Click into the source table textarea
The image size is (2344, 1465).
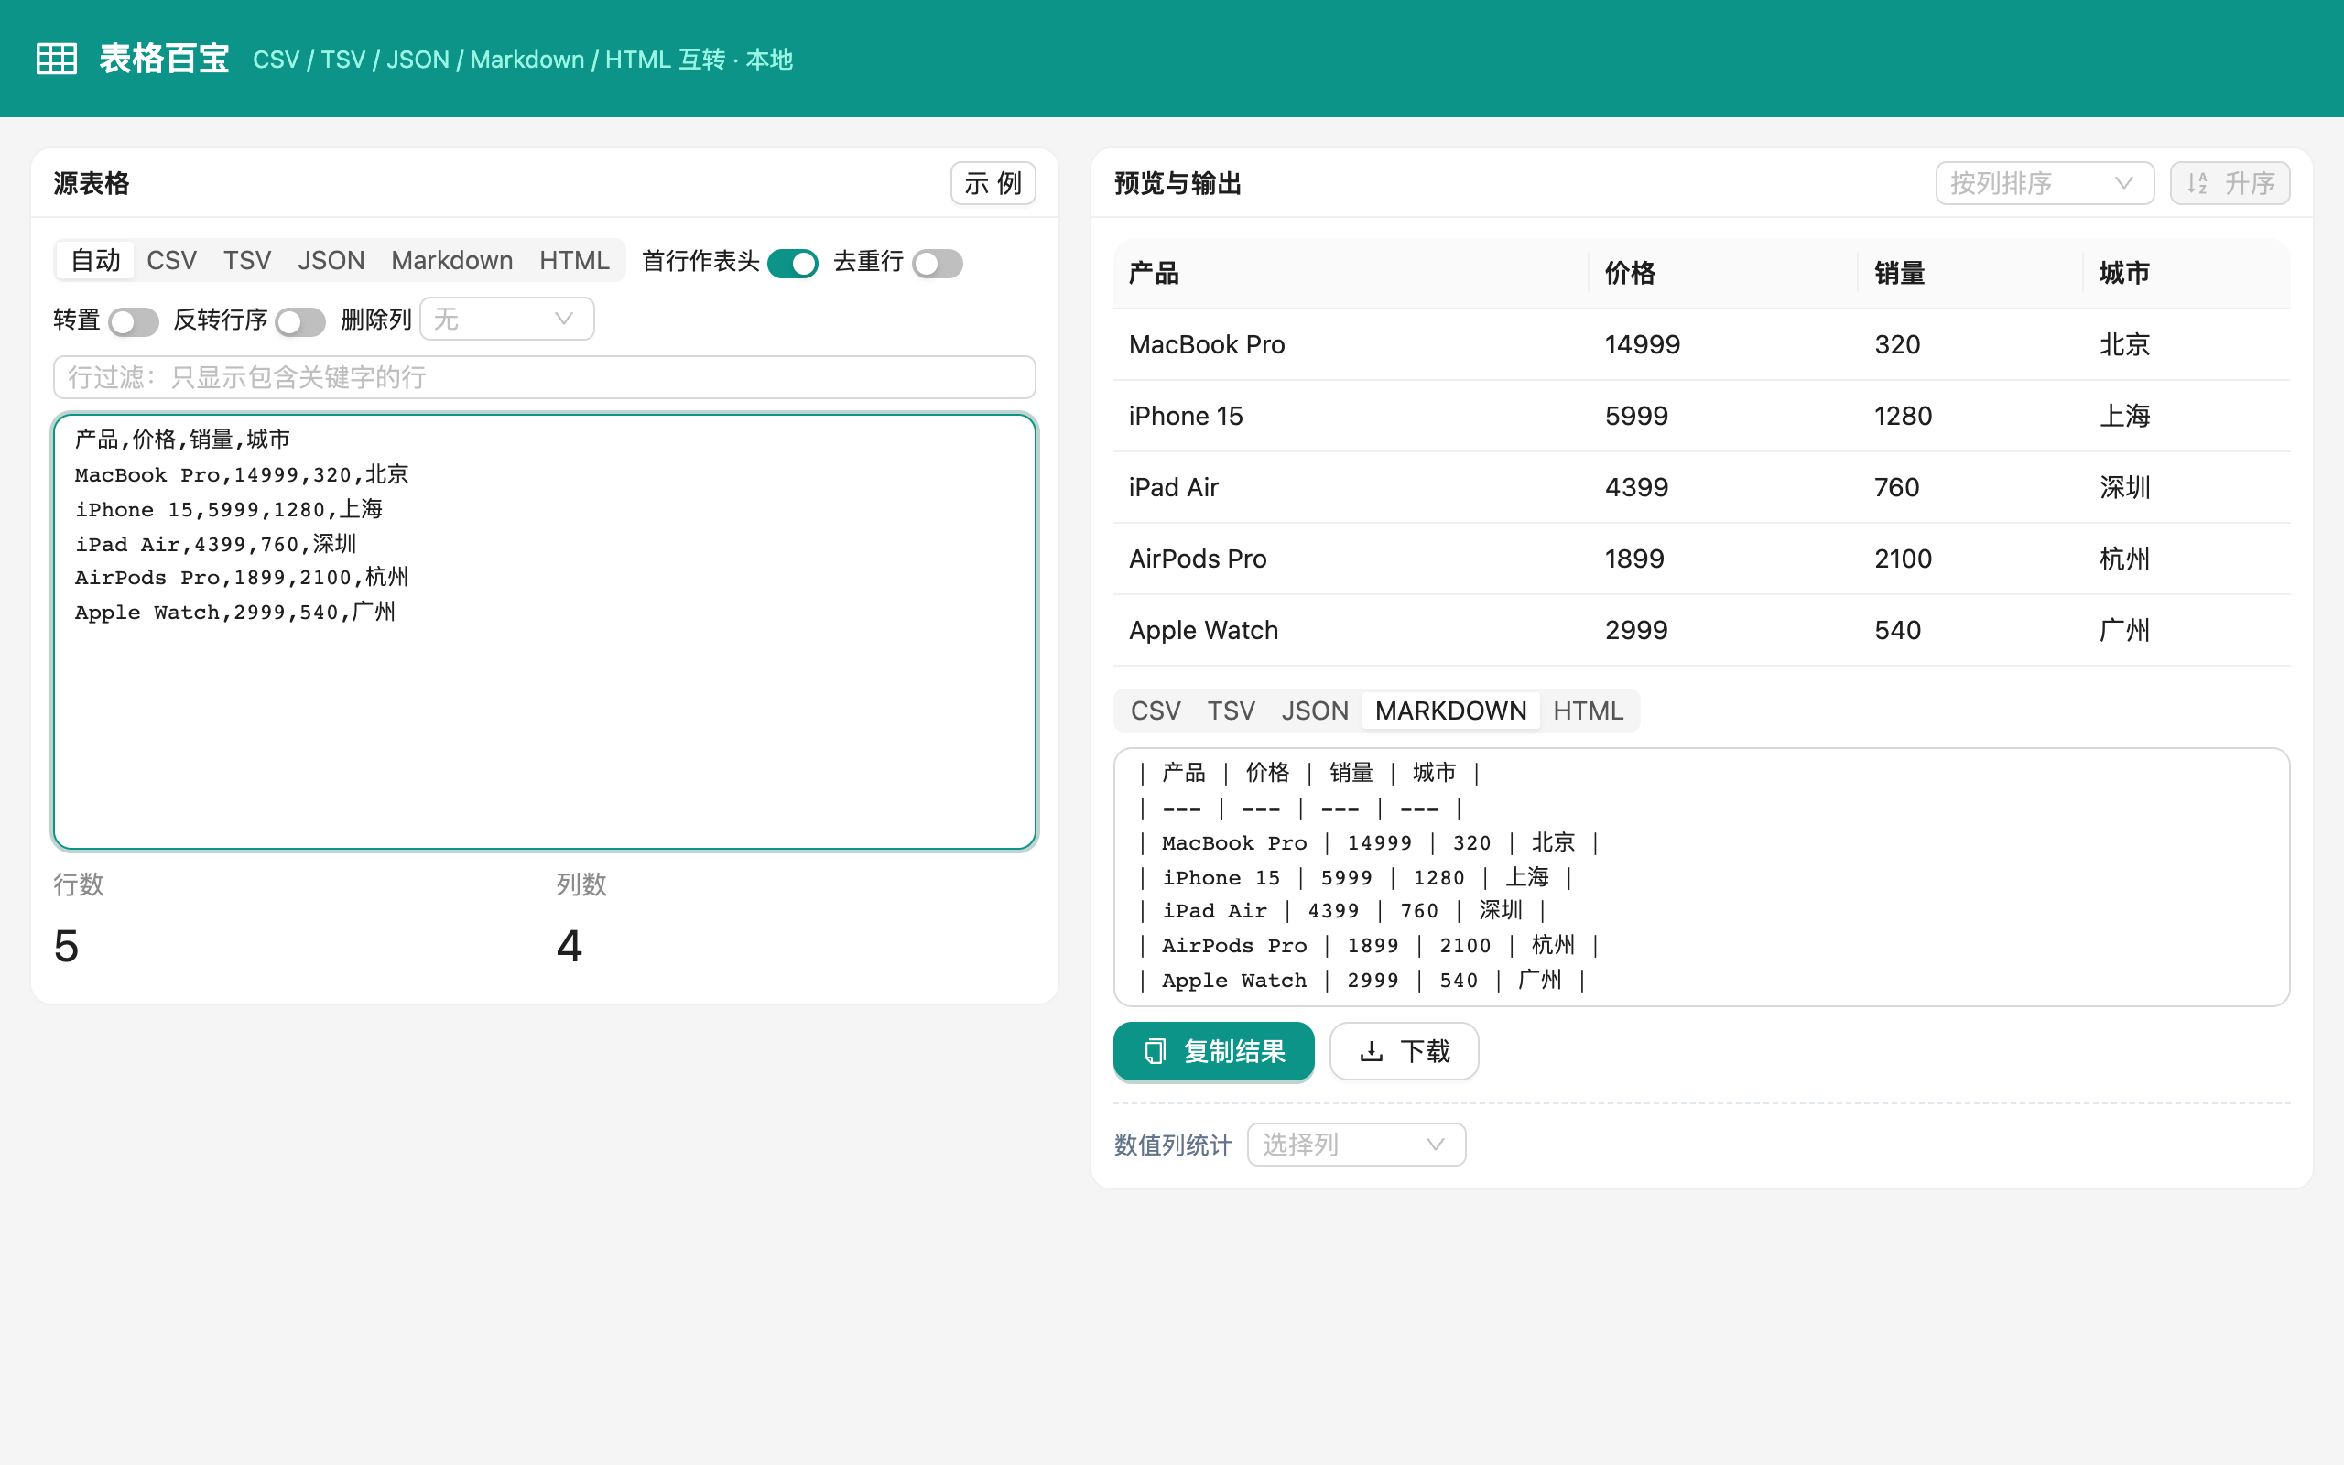click(x=545, y=632)
